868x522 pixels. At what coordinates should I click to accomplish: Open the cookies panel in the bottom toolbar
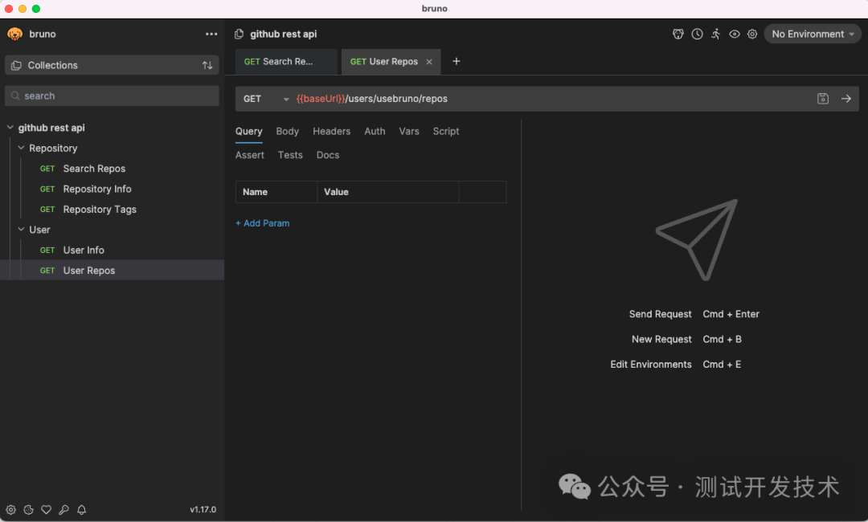tap(28, 509)
